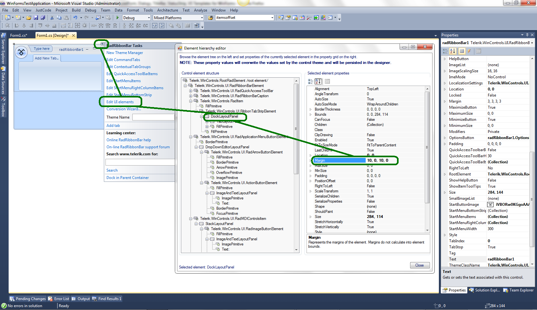Switch to the Form1.cs tab
The image size is (537, 310).
[19, 35]
